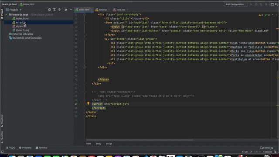Select Урок 1.png in the project tree
Image resolution: width=279 pixels, height=157 pixels.
pos(20,30)
